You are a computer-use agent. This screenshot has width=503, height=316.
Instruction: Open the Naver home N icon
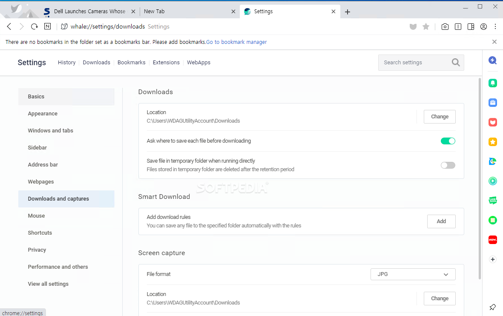click(x=47, y=26)
